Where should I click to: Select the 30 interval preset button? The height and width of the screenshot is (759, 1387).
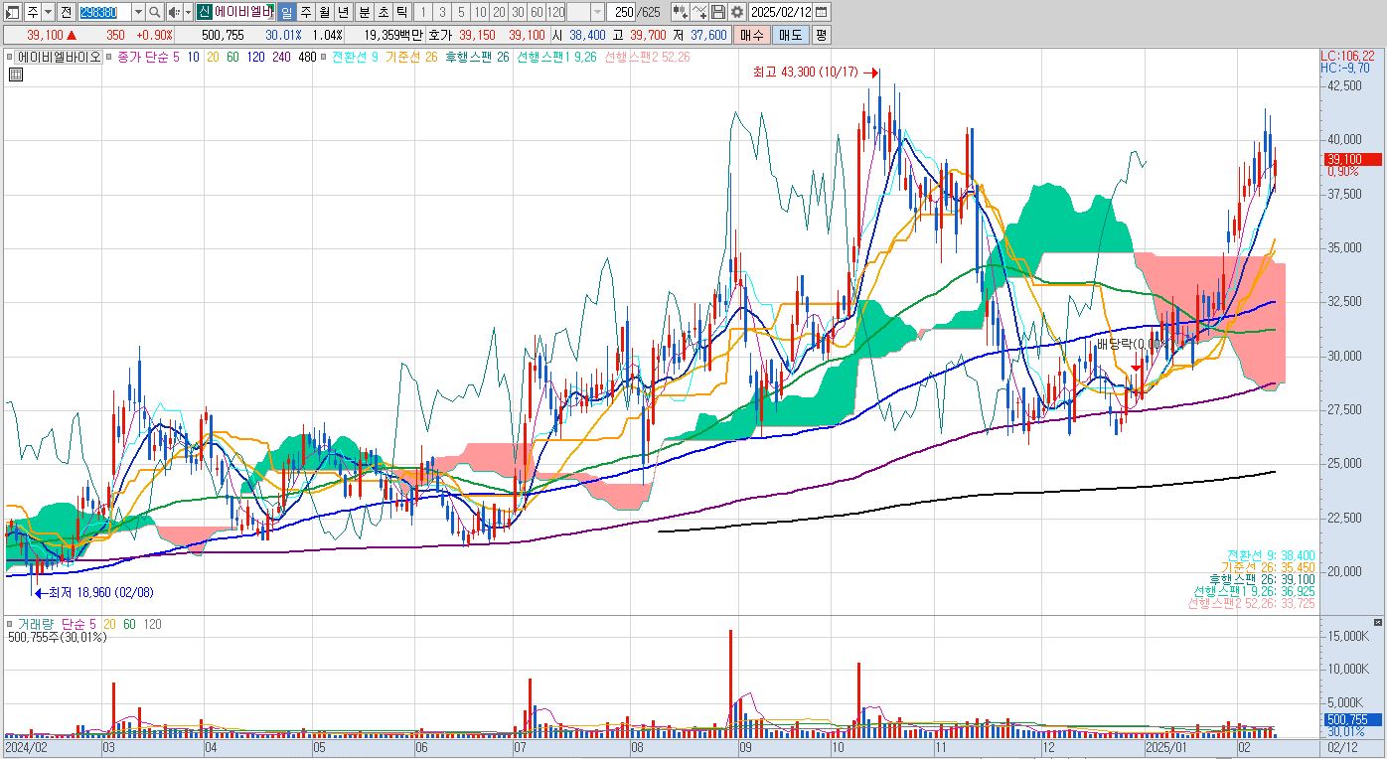518,12
